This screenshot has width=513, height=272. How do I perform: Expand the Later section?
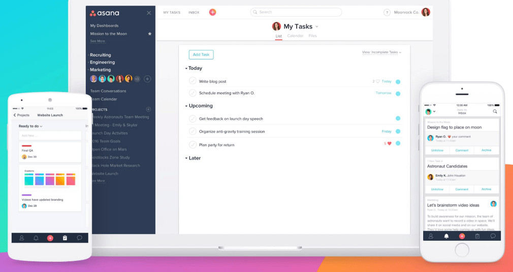[x=186, y=159]
